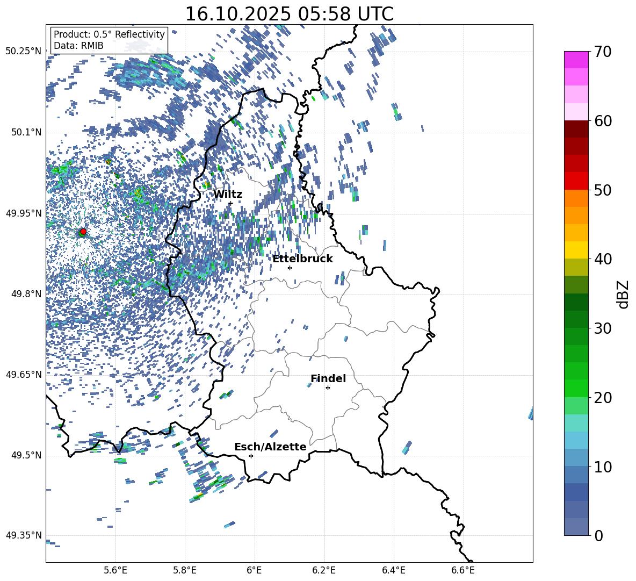Click the 50.1°N latitude label
The height and width of the screenshot is (581, 636).
[26, 132]
